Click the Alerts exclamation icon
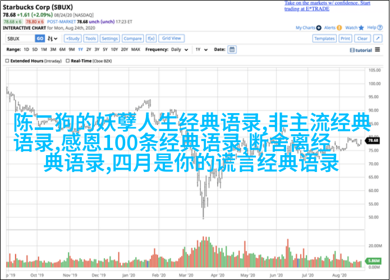 click(339, 28)
